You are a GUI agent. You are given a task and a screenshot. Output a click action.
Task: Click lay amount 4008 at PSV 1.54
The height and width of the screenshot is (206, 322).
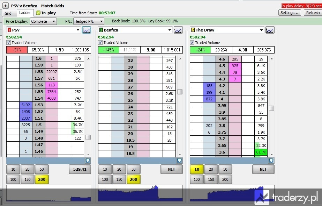coord(52,98)
